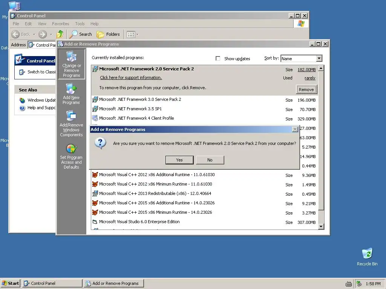Open the Tools menu in Control Panel
386x289 pixels.
(80, 24)
